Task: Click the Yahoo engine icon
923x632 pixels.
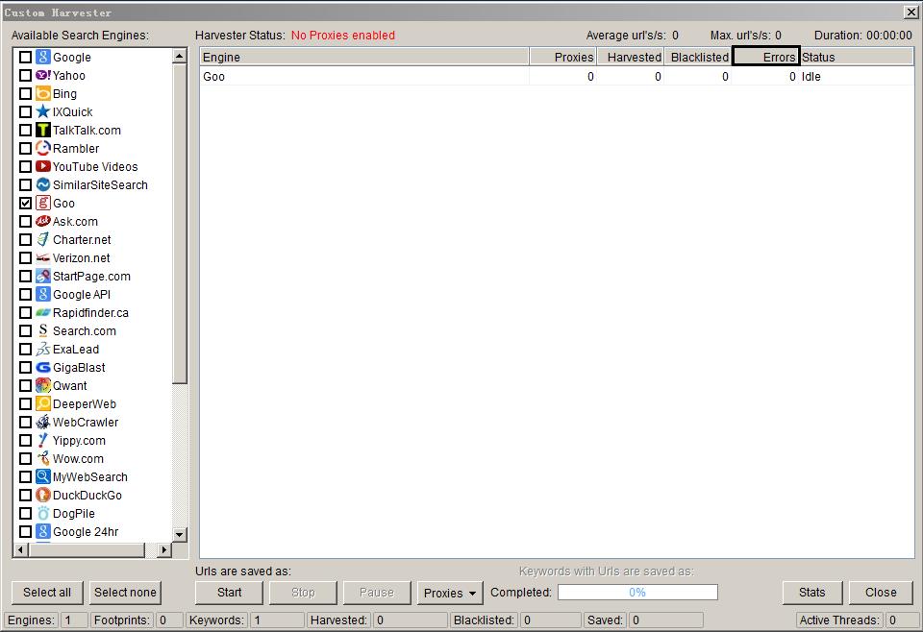Action: (43, 75)
